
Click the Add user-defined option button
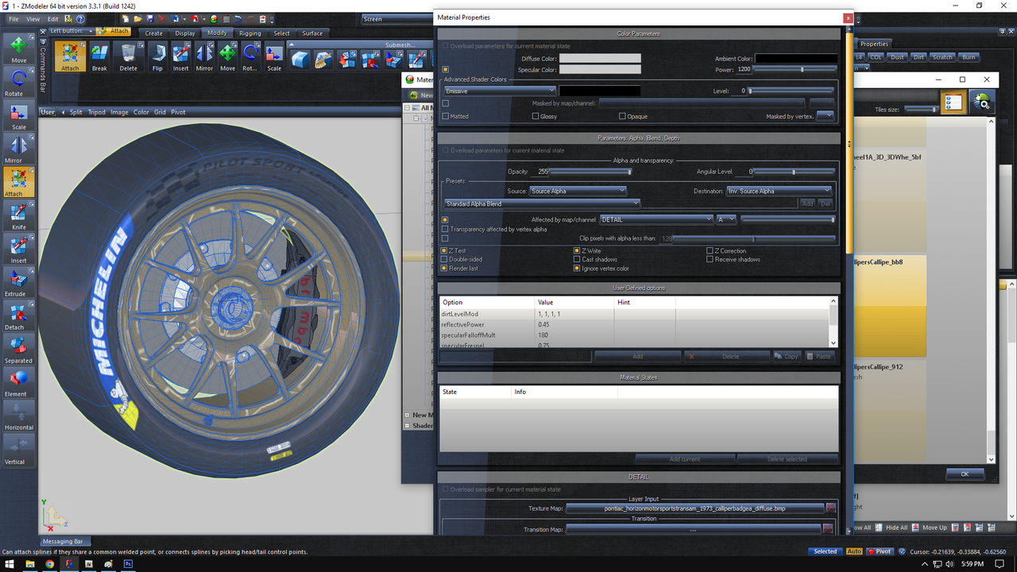tap(637, 357)
